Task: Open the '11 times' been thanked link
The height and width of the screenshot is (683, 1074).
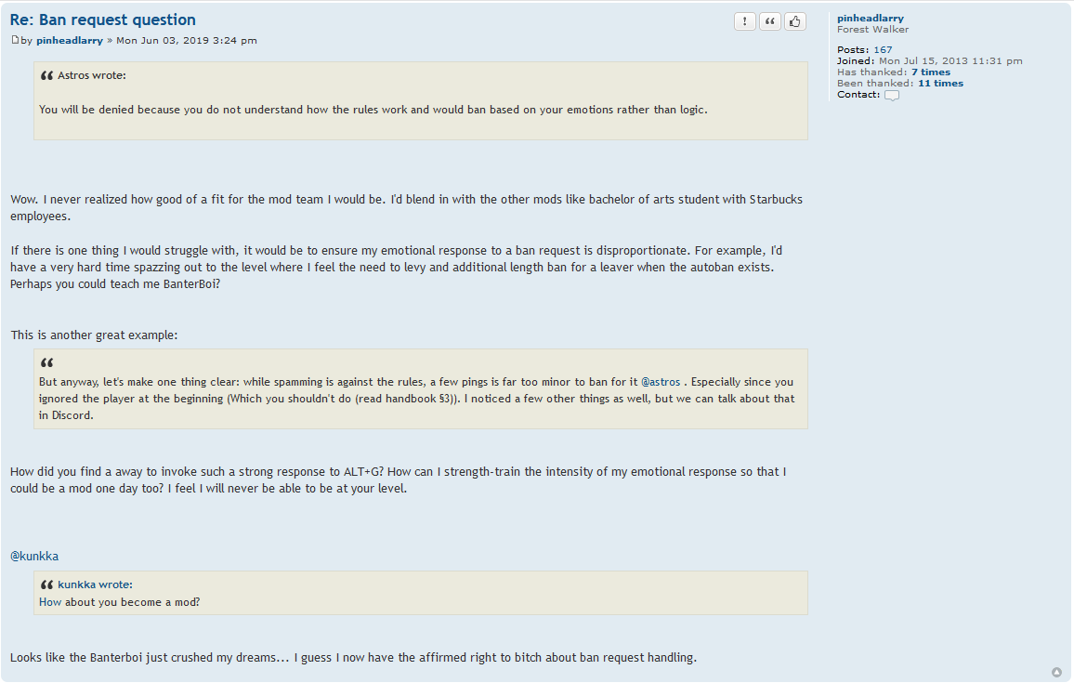Action: tap(940, 84)
